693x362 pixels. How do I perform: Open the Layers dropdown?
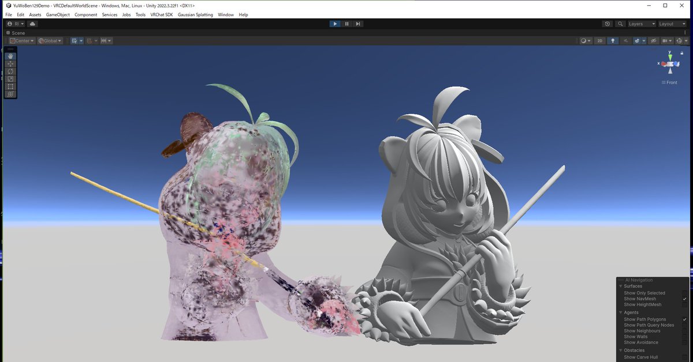(642, 24)
